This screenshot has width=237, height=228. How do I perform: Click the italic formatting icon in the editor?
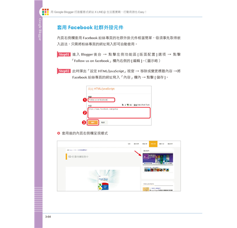(x=125, y=105)
